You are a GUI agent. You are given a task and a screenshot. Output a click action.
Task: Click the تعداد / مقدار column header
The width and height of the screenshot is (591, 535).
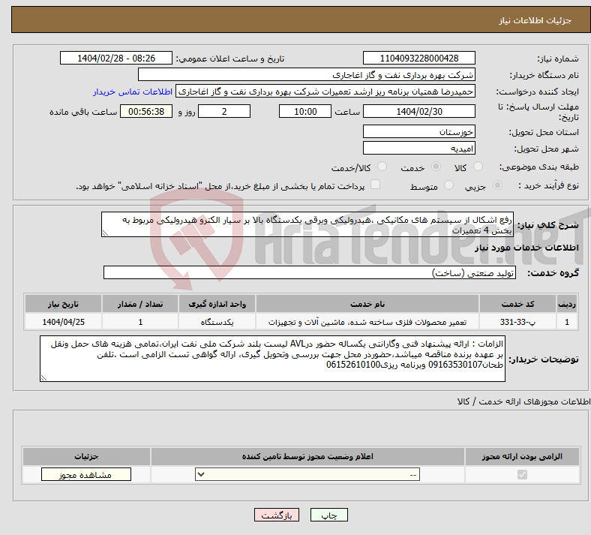pos(140,304)
